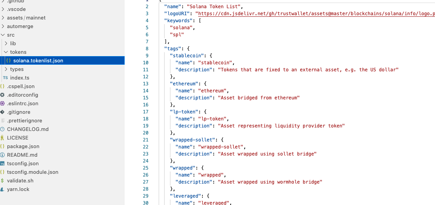The height and width of the screenshot is (205, 435).
Task: Open the assets/mainnet folder entry
Action: pos(26,18)
